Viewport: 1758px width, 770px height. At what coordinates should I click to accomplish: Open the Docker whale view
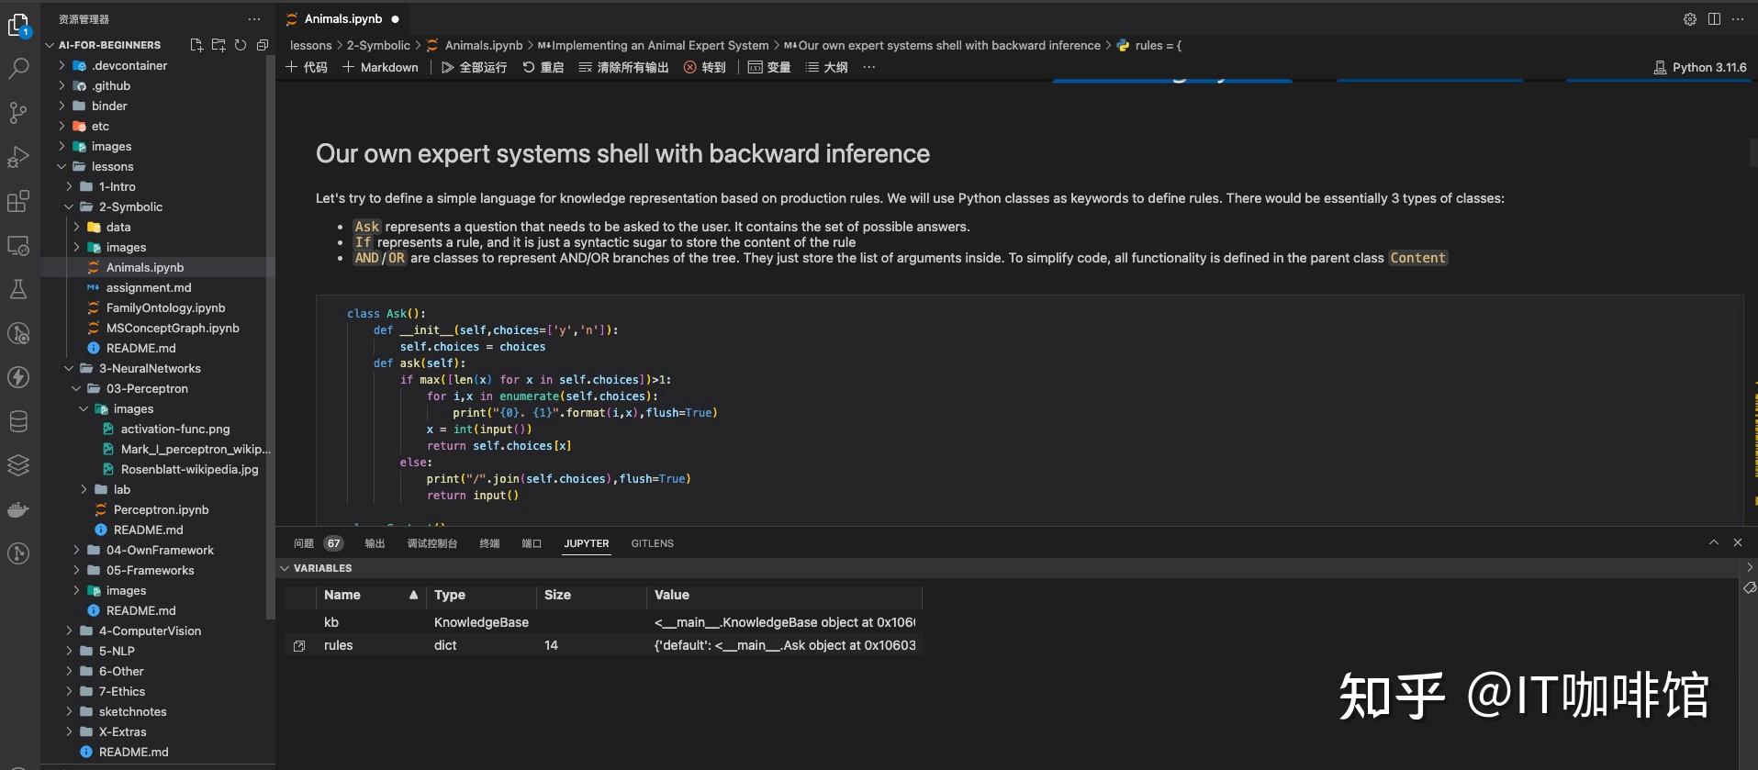click(x=18, y=509)
